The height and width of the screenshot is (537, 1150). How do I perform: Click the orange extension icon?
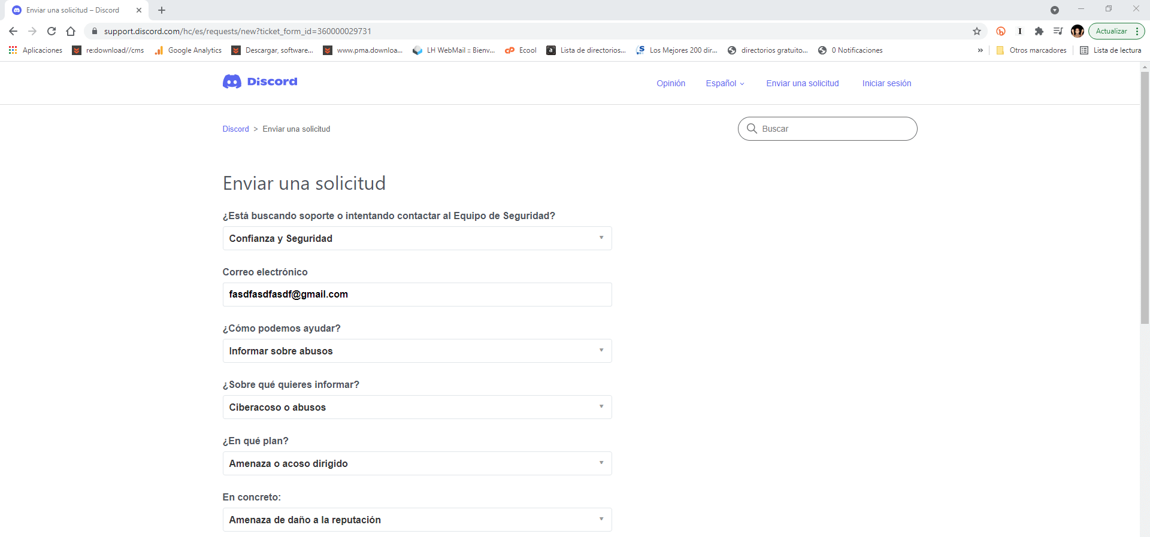click(1001, 31)
